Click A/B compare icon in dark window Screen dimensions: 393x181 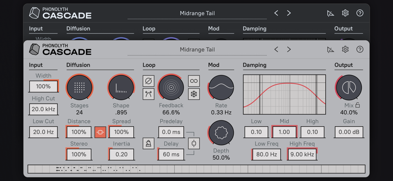coord(331,13)
